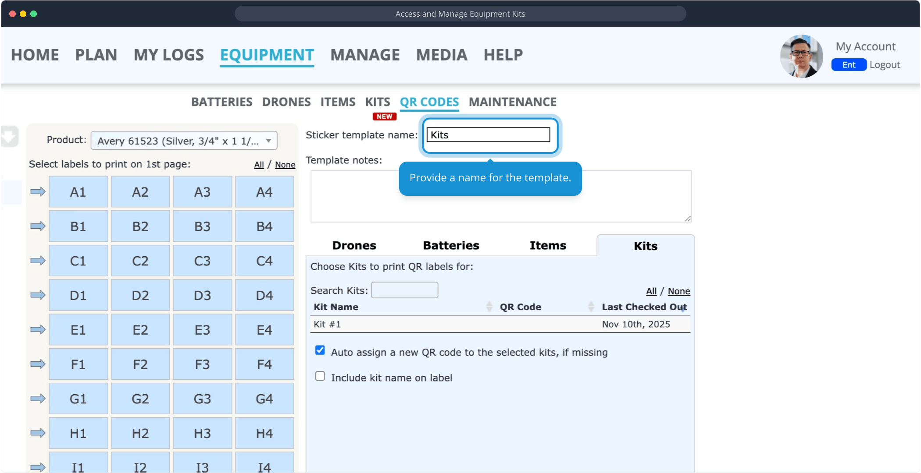Toggle label cell B2 selection

pyautogui.click(x=140, y=226)
